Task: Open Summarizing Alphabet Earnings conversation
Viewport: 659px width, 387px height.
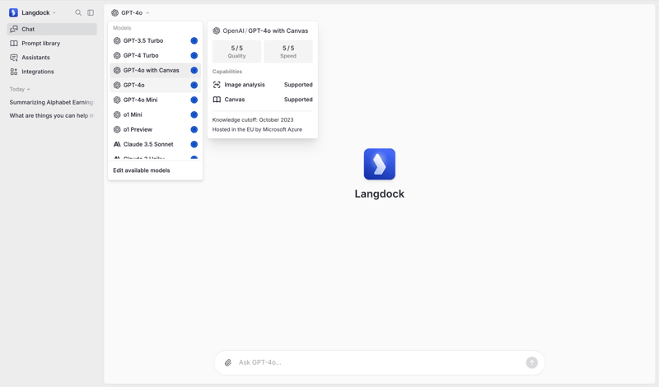Action: point(52,102)
